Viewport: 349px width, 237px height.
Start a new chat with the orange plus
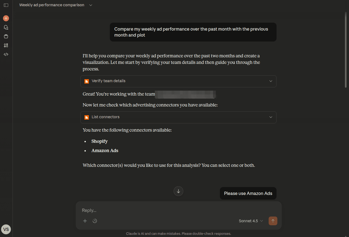click(6, 18)
